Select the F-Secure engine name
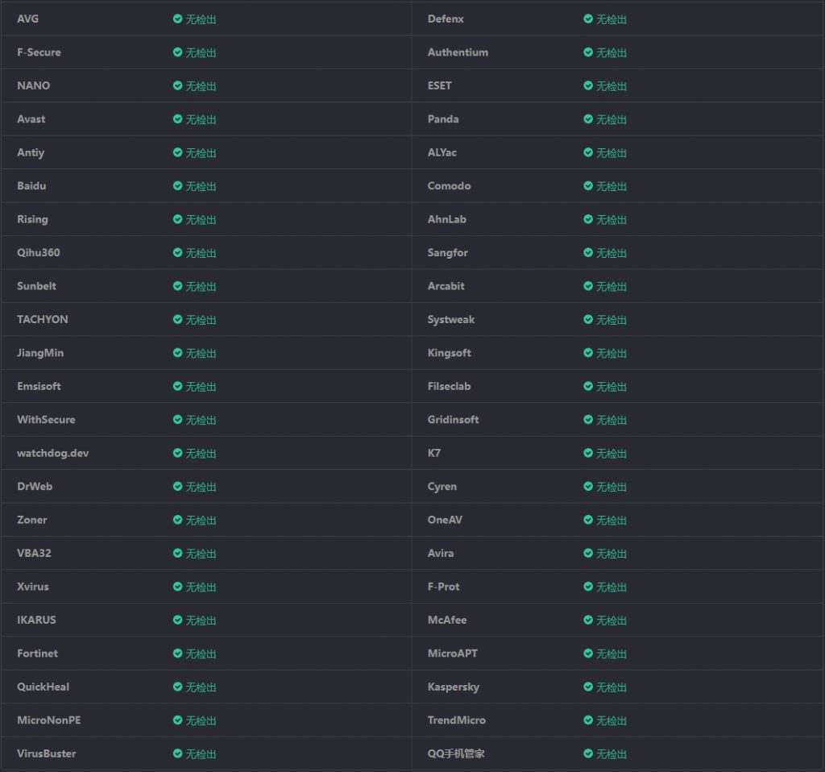This screenshot has width=825, height=772. [x=39, y=52]
